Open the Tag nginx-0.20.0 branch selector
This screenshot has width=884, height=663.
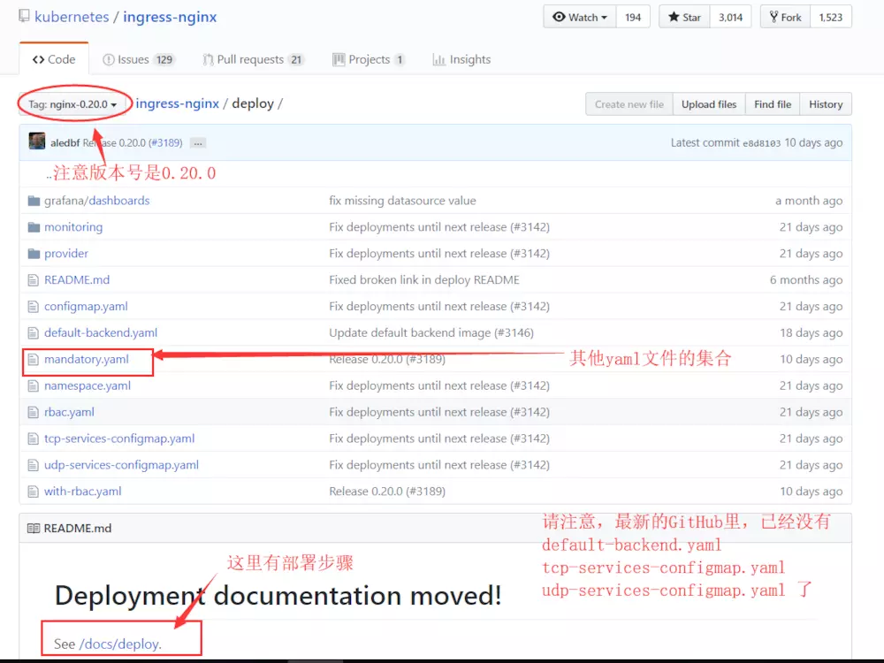pyautogui.click(x=72, y=104)
